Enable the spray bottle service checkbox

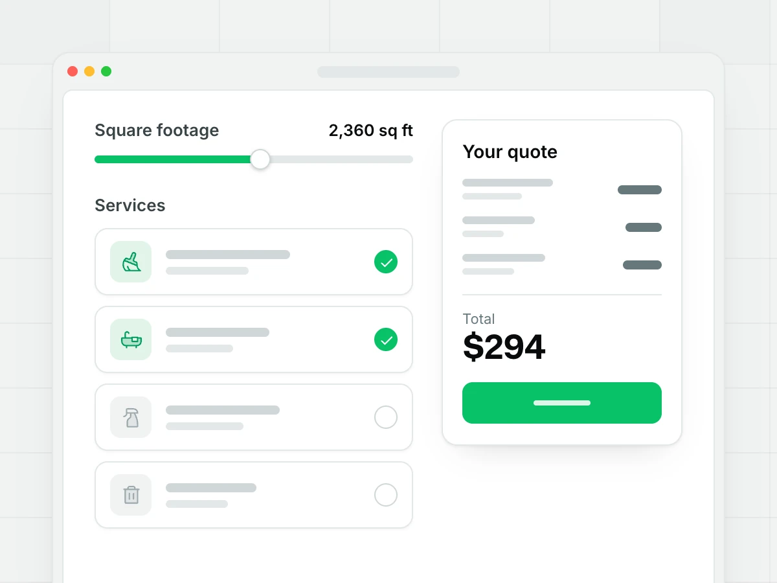tap(386, 417)
